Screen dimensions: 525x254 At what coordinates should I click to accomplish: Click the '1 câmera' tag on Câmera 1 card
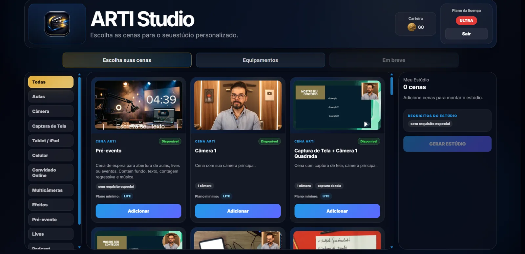(204, 186)
